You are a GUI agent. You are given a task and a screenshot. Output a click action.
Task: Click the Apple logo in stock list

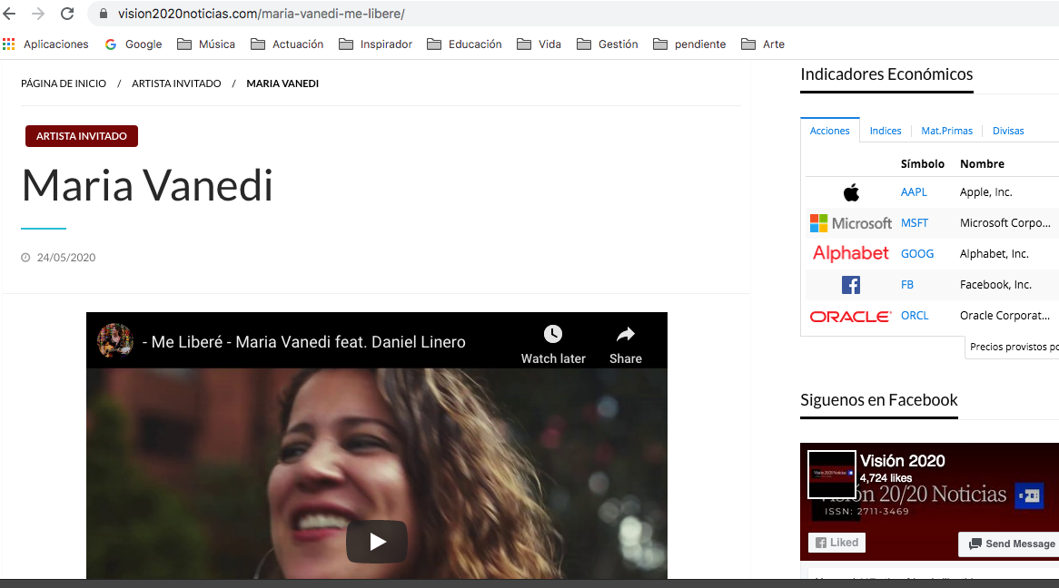(851, 192)
